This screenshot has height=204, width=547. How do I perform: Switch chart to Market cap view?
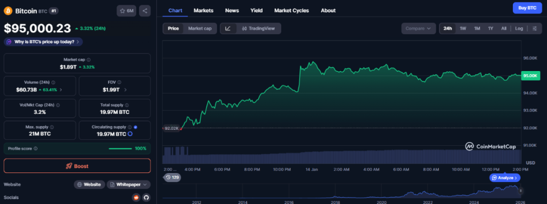click(x=200, y=28)
